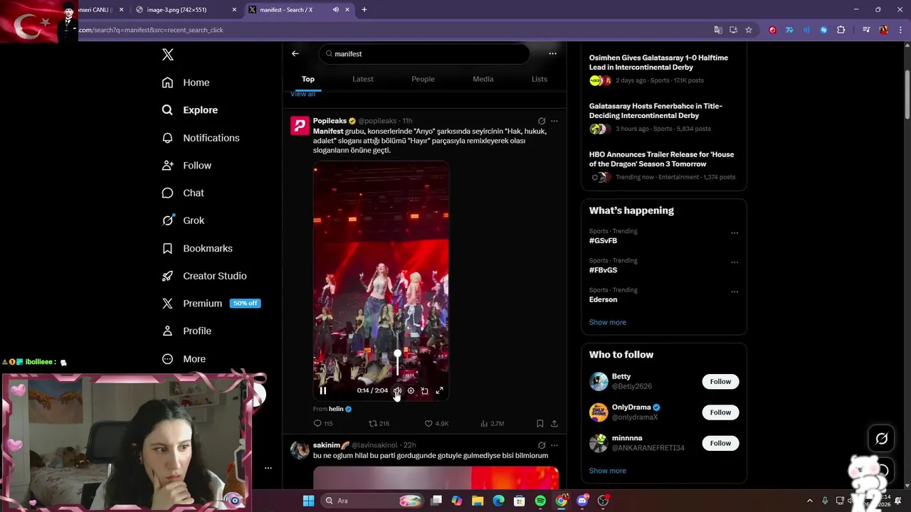Open Grok icon on sakinim post
The width and height of the screenshot is (911, 512).
pyautogui.click(x=542, y=445)
